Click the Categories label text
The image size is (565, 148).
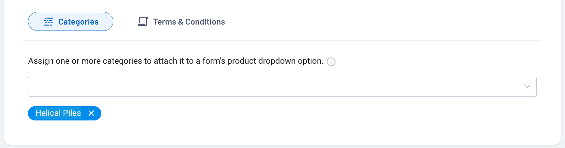pyautogui.click(x=78, y=22)
